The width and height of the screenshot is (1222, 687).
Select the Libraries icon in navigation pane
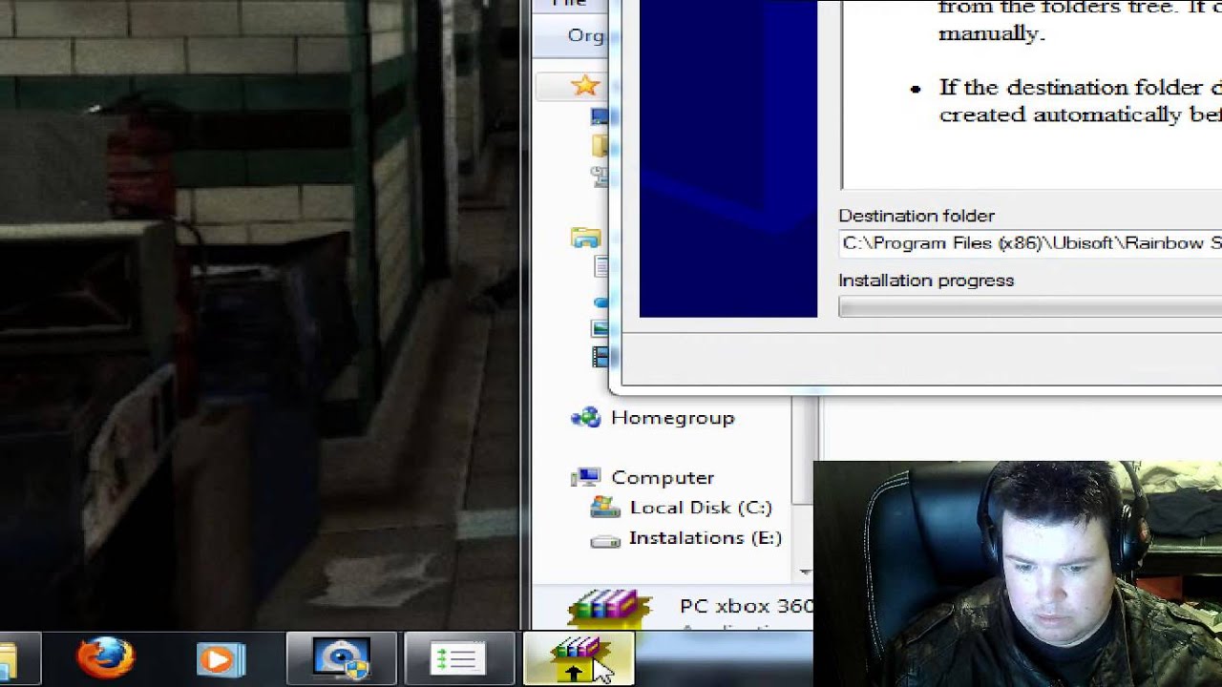tap(585, 237)
